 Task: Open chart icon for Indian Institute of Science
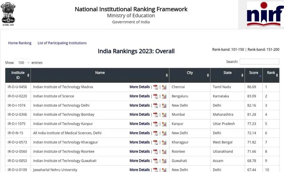[164, 96]
